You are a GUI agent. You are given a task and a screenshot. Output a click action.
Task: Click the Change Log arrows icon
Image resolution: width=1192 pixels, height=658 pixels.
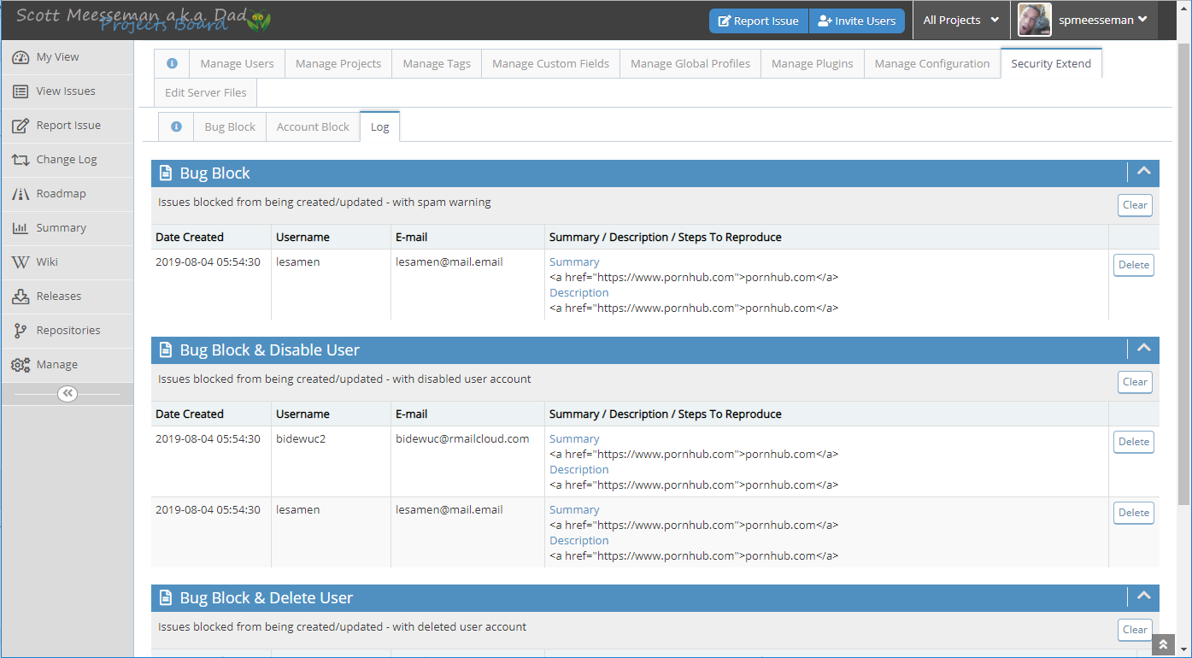21,160
